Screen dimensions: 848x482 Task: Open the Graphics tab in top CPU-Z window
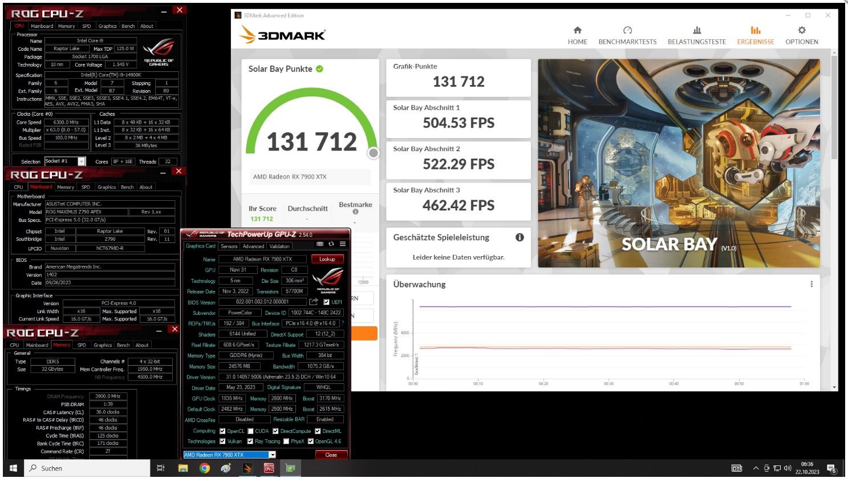pos(107,26)
